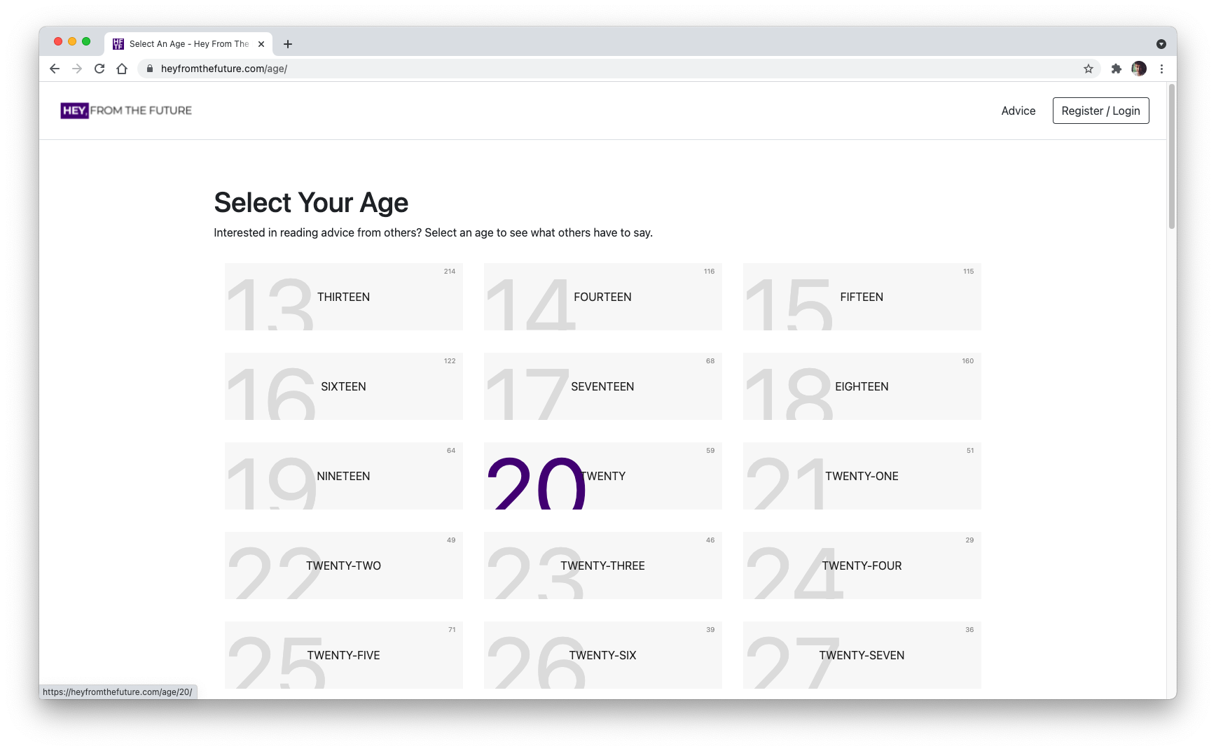Reload the page with refresh icon
1216x751 pixels.
point(99,69)
